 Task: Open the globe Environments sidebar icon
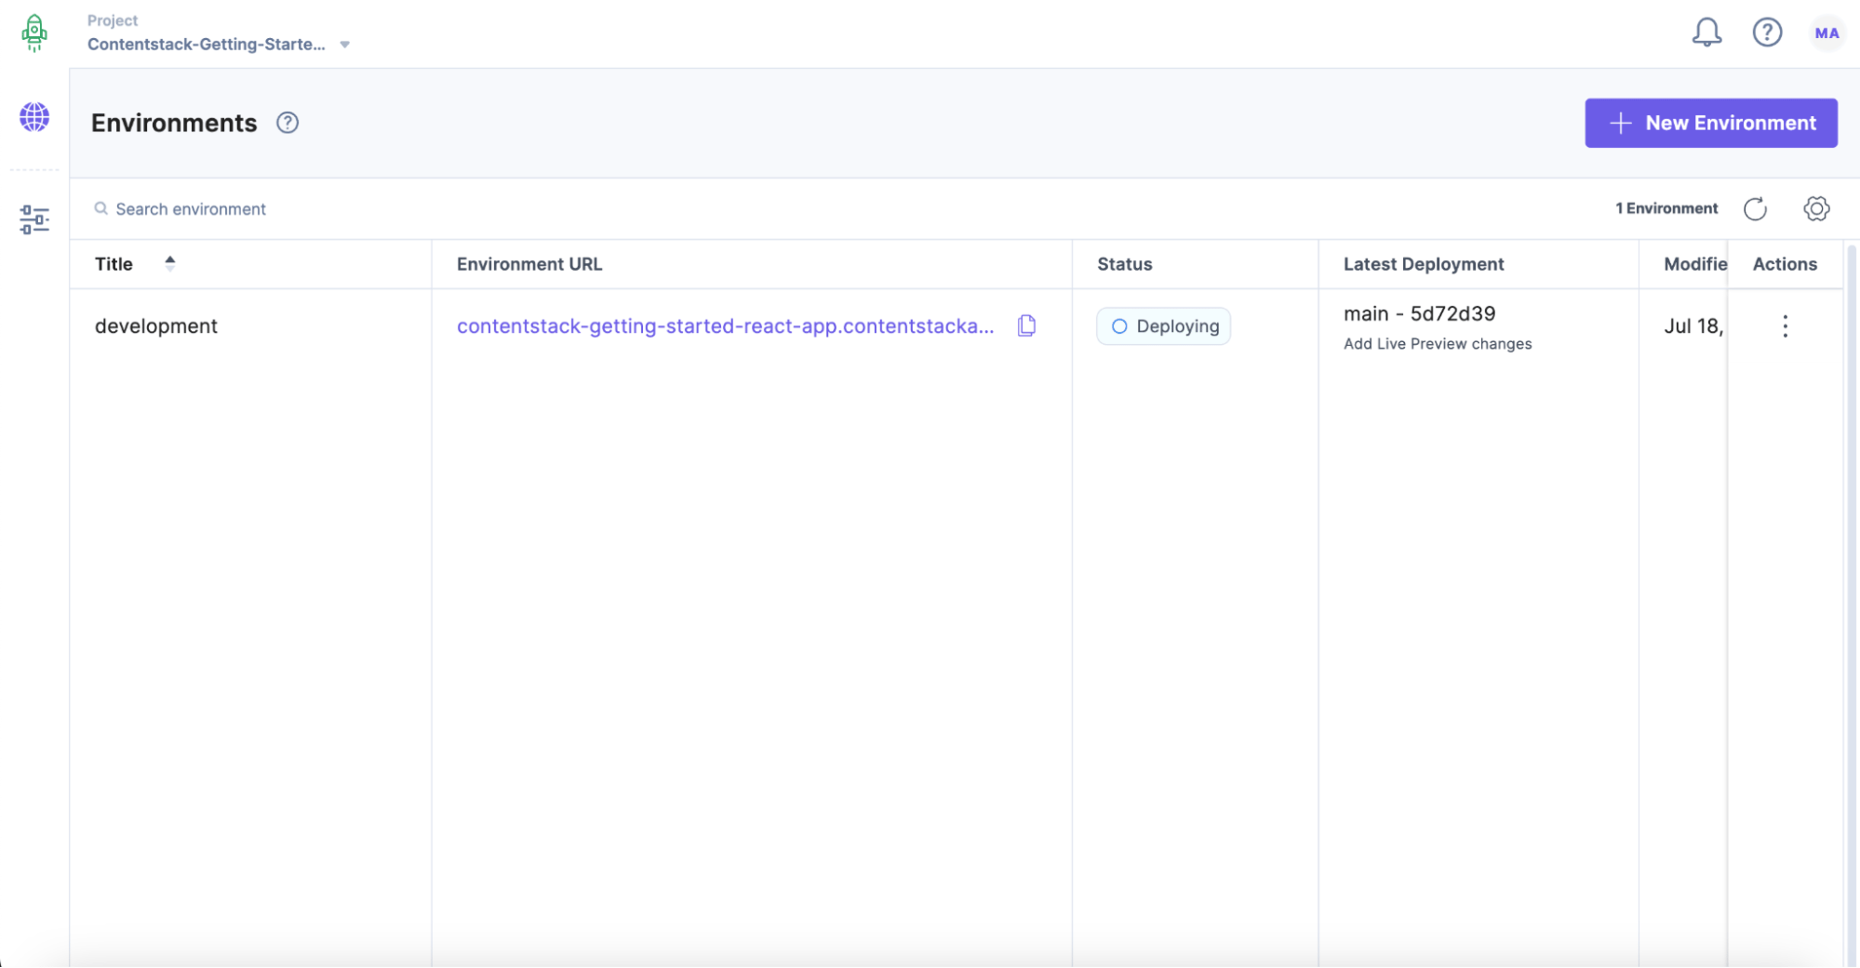coord(34,117)
